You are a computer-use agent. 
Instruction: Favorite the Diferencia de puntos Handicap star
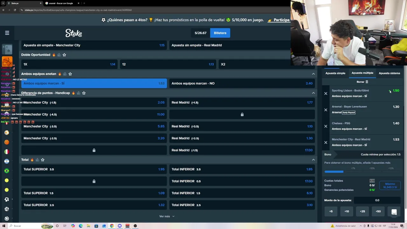pyautogui.click(x=84, y=93)
